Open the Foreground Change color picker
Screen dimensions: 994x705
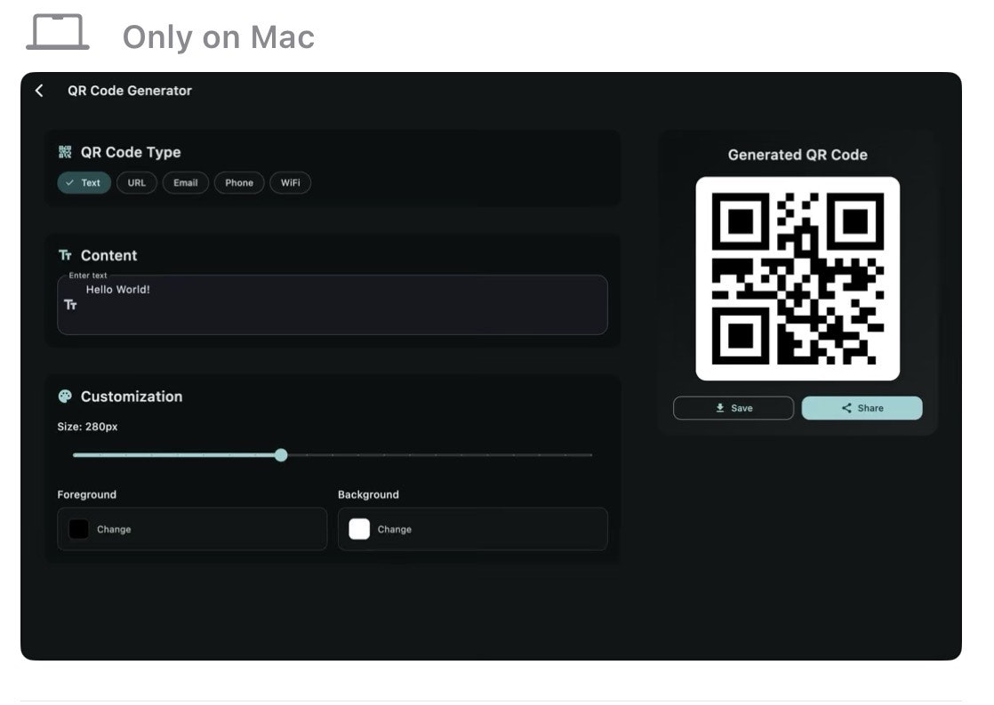coord(192,529)
